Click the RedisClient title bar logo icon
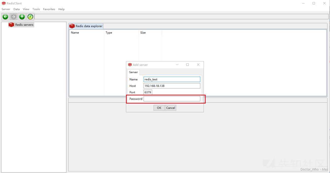330x173 pixels. click(x=4, y=3)
